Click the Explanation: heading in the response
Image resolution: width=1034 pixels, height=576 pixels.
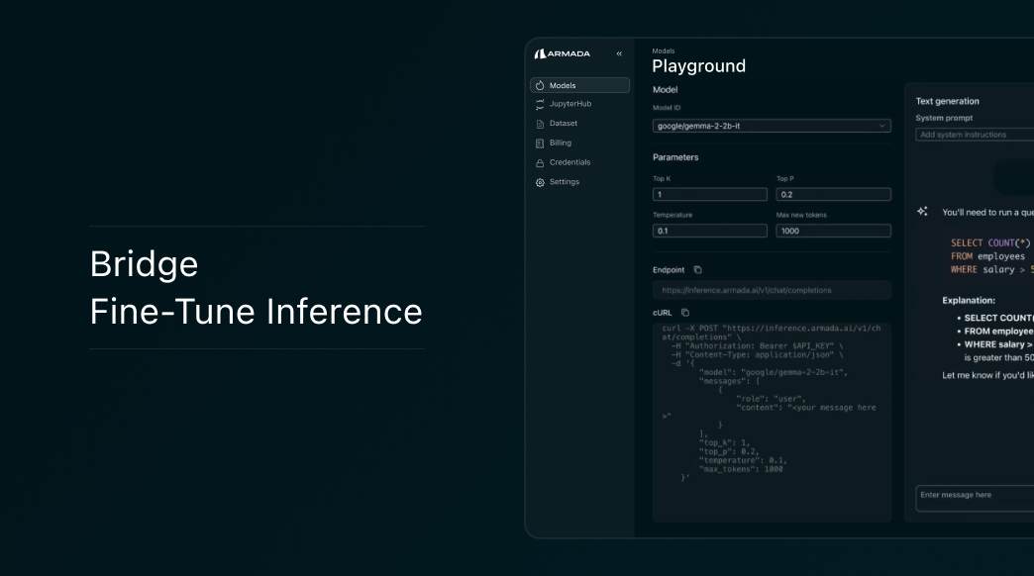(x=969, y=301)
